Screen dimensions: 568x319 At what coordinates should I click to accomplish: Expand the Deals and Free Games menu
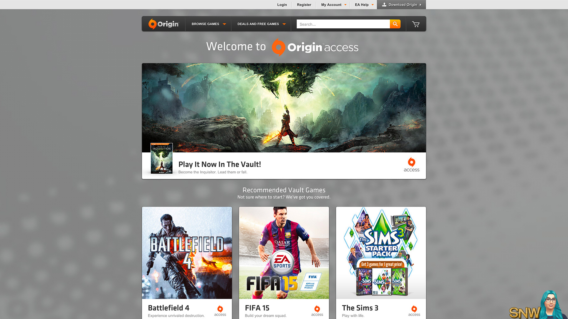click(262, 24)
